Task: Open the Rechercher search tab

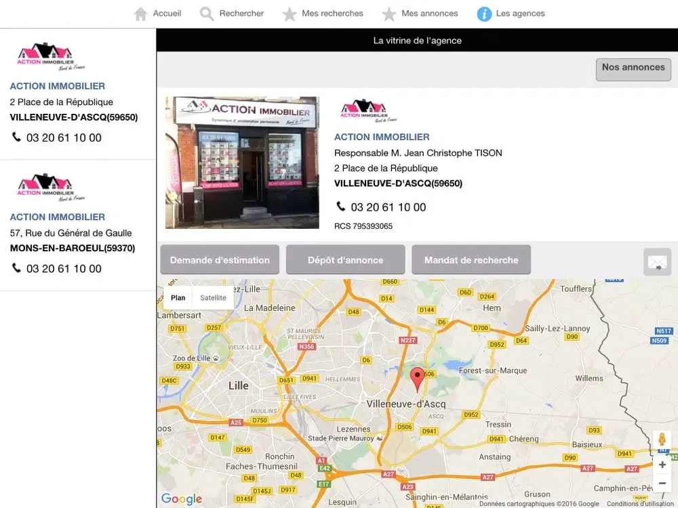Action: [x=231, y=14]
